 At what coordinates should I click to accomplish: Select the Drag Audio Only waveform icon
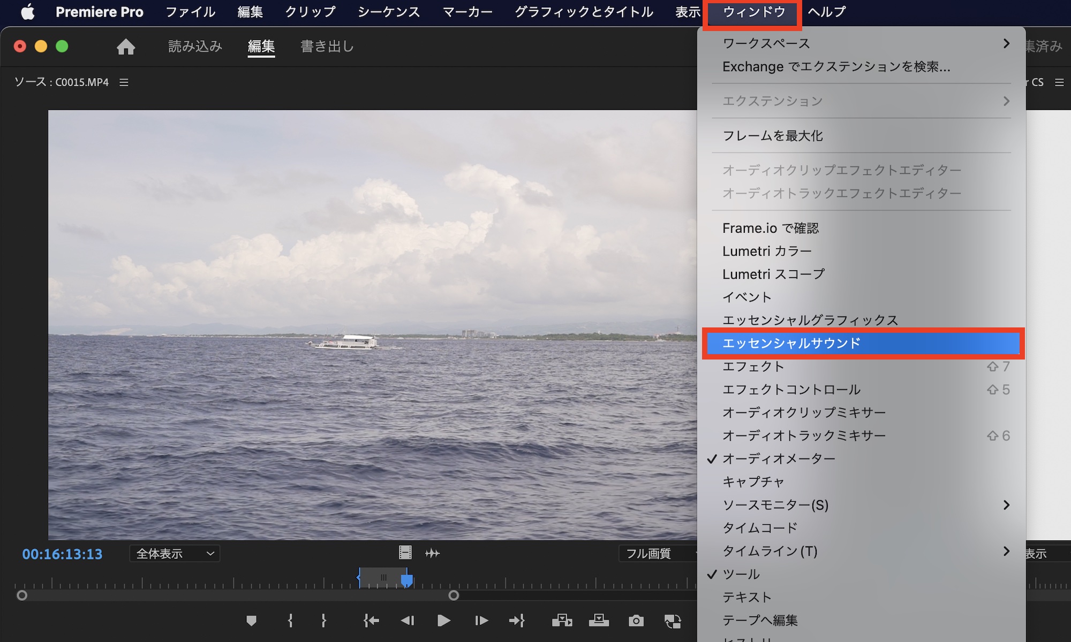click(x=433, y=553)
